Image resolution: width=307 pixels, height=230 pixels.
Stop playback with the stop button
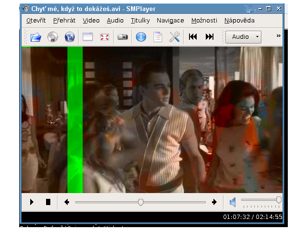(48, 202)
